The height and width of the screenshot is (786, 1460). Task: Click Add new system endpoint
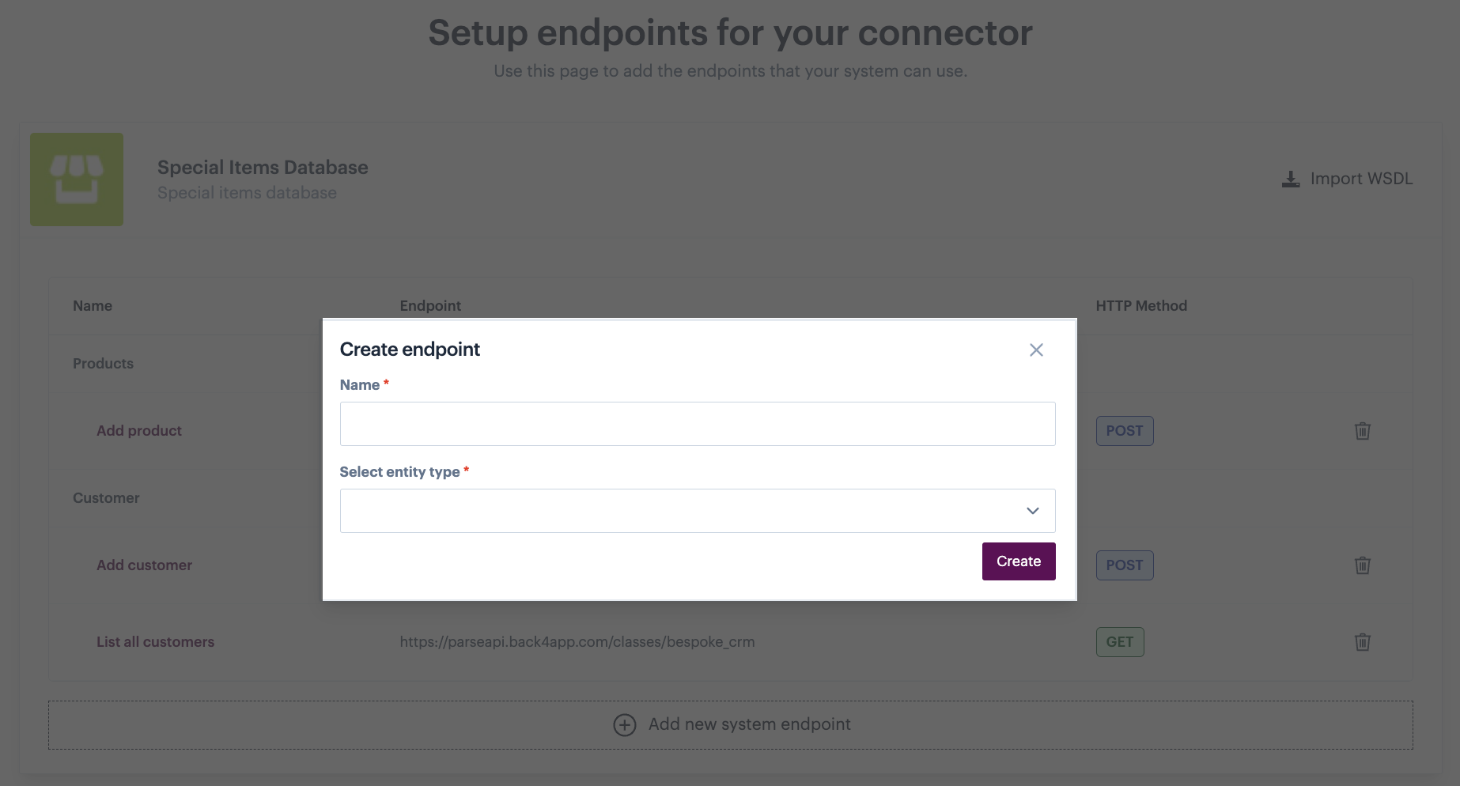pos(731,725)
